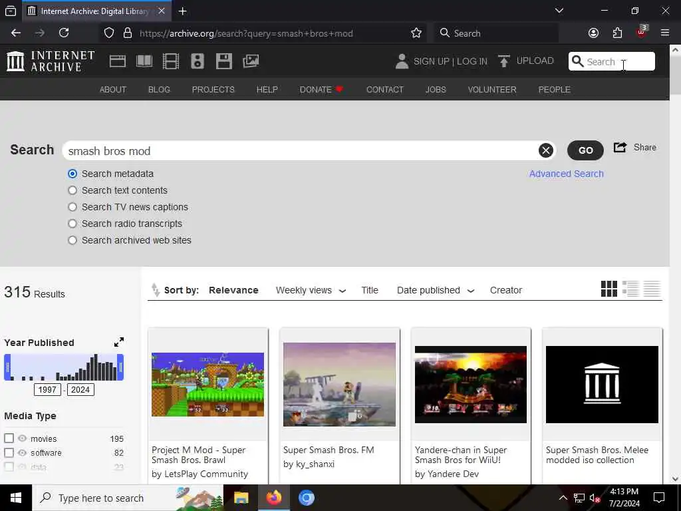The width and height of the screenshot is (681, 511).
Task: Open browser extensions puzzle icon
Action: [617, 33]
